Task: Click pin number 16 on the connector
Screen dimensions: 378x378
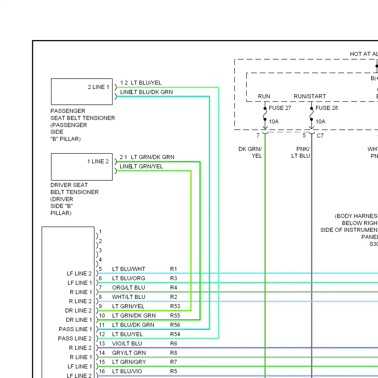Action: pyautogui.click(x=102, y=371)
